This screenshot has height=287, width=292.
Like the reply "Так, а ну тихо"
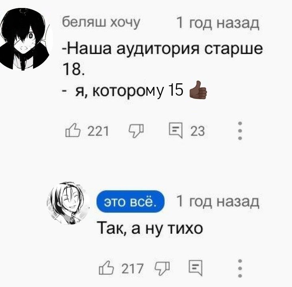[x=106, y=267]
